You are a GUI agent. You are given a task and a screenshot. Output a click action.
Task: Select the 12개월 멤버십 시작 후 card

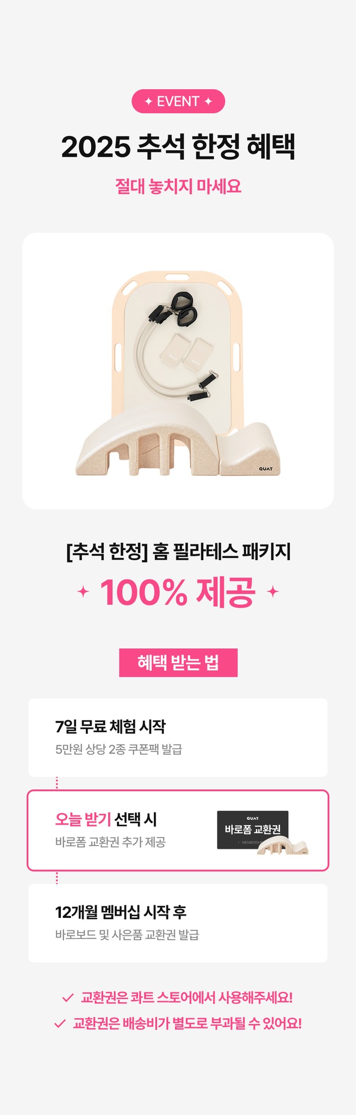click(178, 923)
